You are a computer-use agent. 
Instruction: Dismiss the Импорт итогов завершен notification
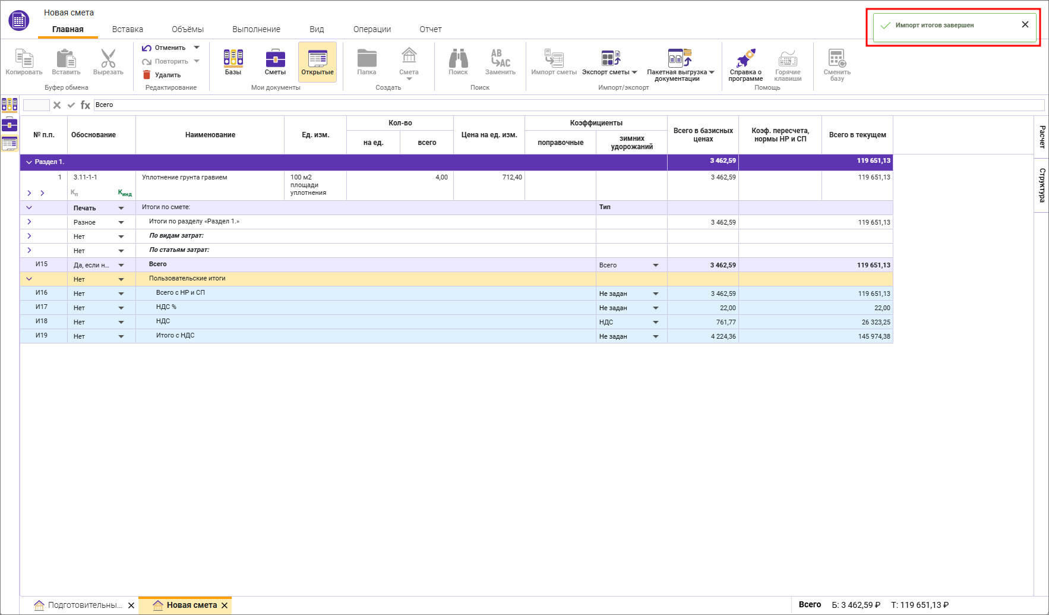pyautogui.click(x=1025, y=25)
